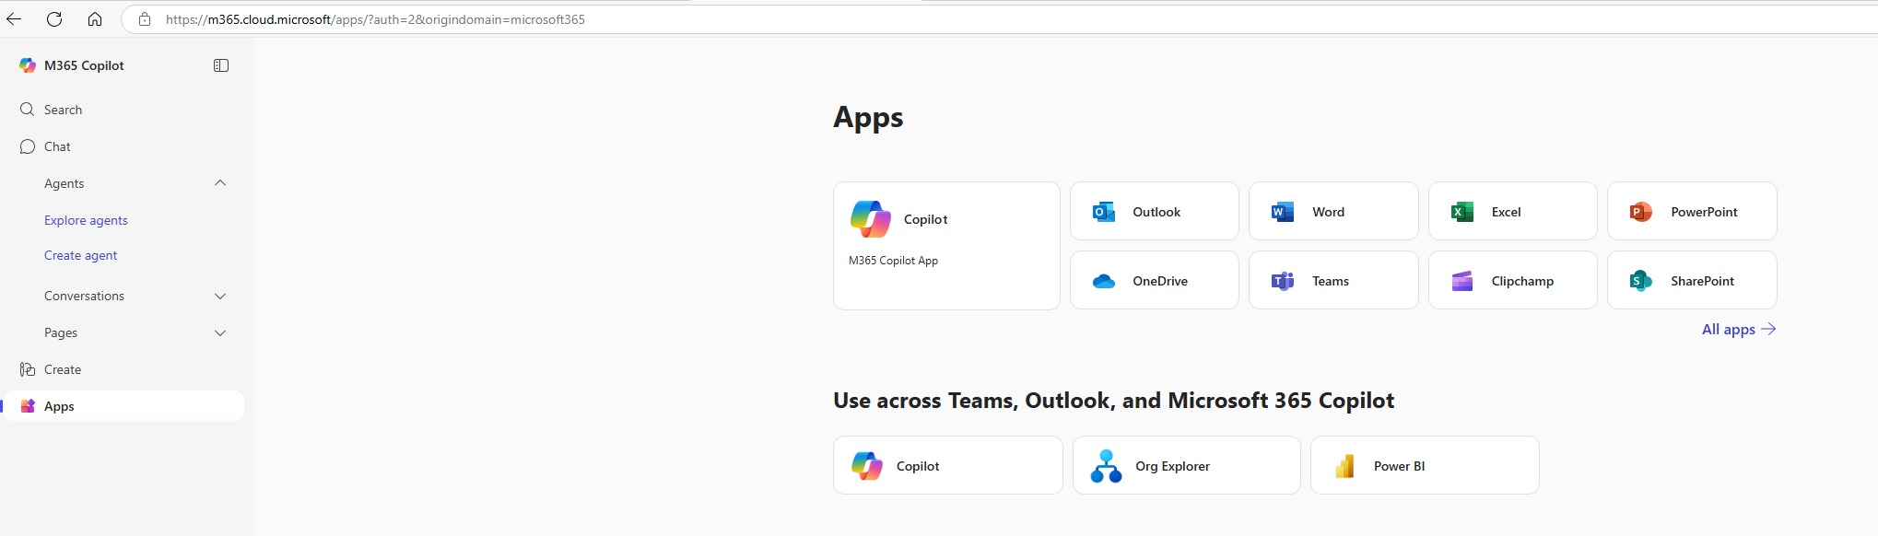1878x536 pixels.
Task: Open the Teams app tile
Action: [x=1333, y=280]
